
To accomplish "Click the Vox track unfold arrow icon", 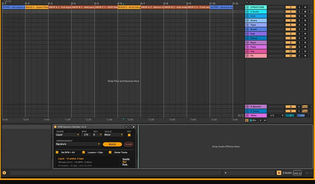I will pos(247,51).
